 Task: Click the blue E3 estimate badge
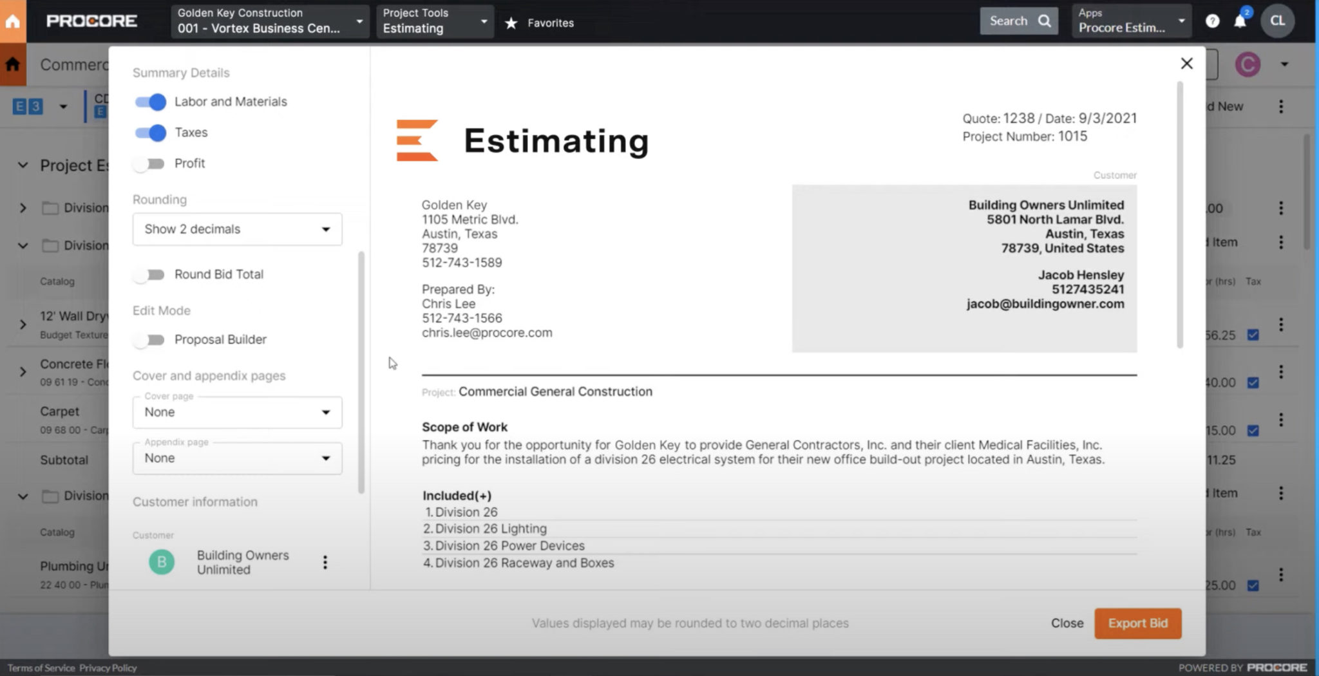point(29,106)
